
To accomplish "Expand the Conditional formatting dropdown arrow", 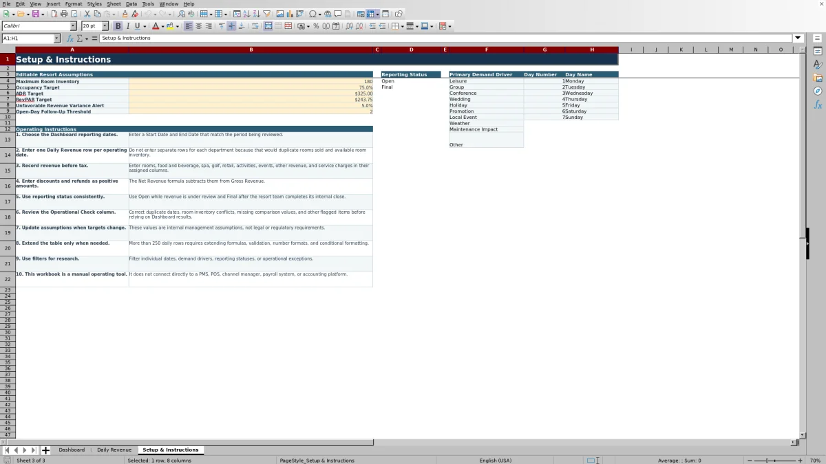I will (x=450, y=26).
